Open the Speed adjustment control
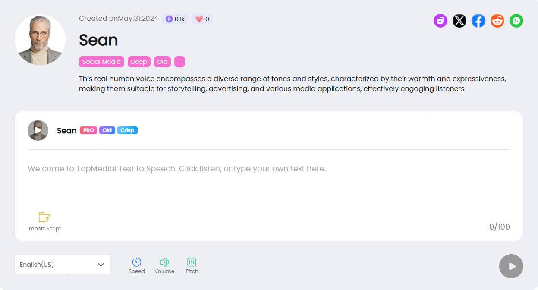The height and width of the screenshot is (290, 538). pos(136,265)
